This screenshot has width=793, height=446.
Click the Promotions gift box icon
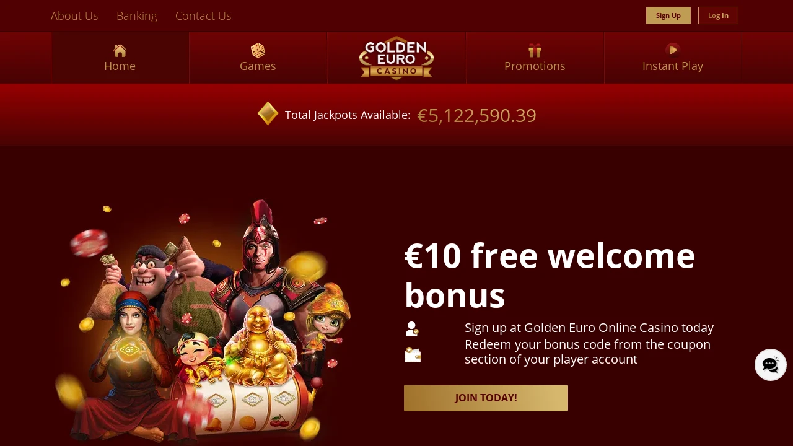[535, 51]
